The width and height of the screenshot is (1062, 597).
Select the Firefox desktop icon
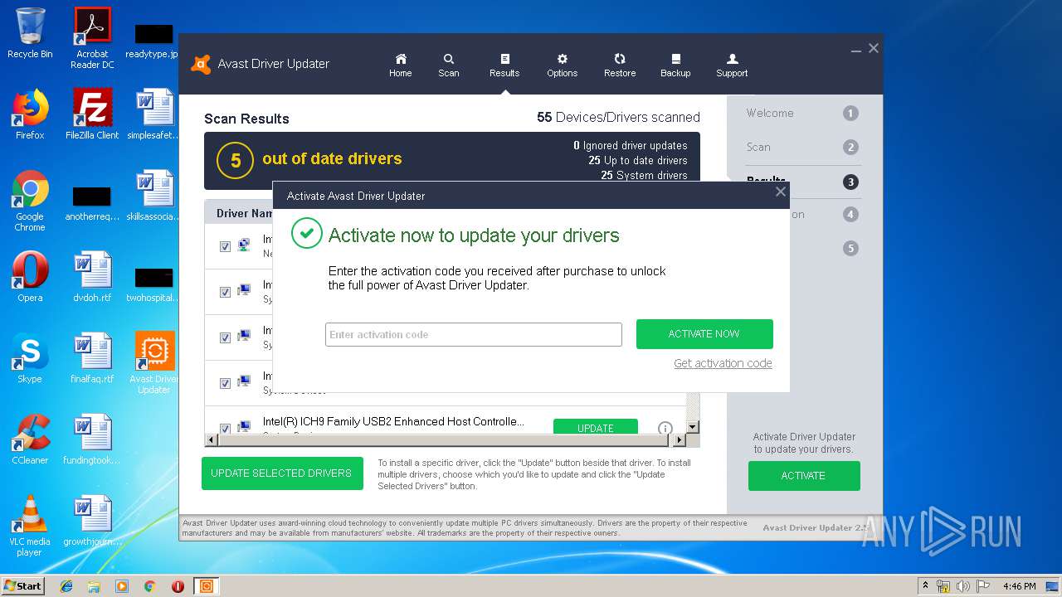click(x=30, y=114)
